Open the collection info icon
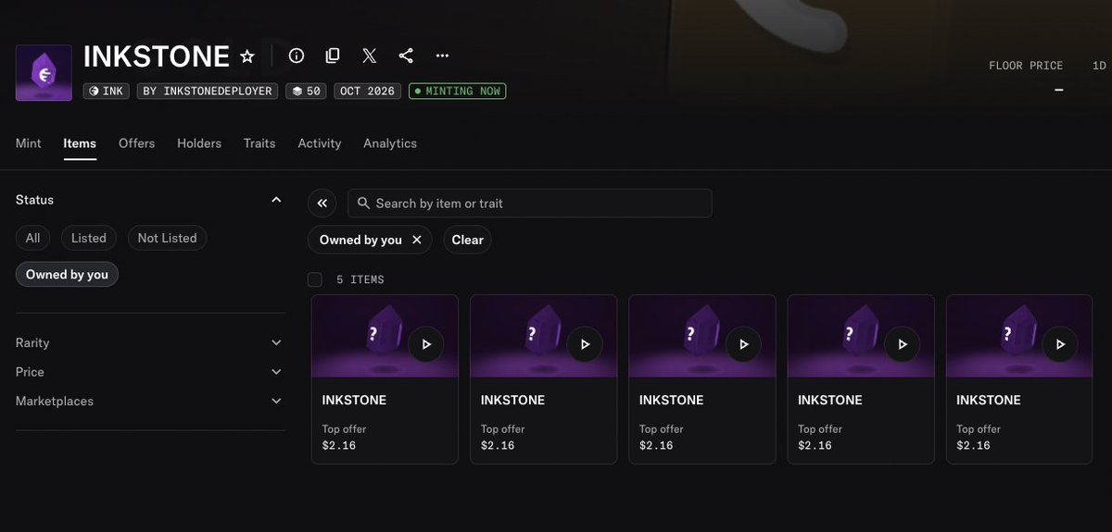Viewport: 1112px width, 532px height. tap(297, 56)
